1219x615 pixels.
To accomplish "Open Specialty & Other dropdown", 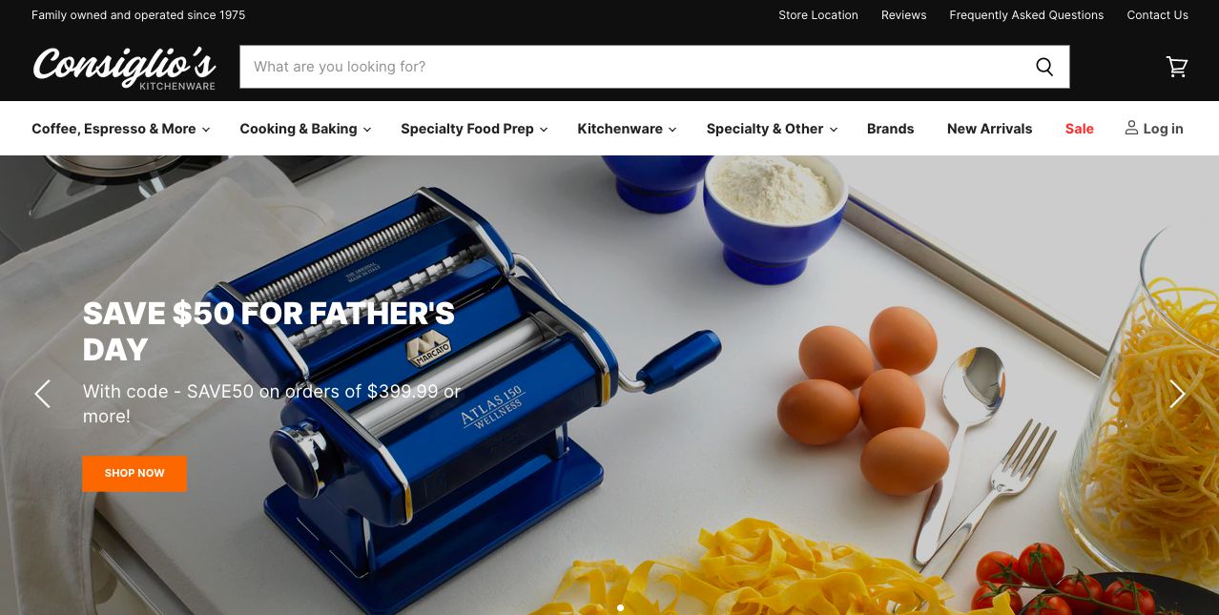I will (772, 129).
